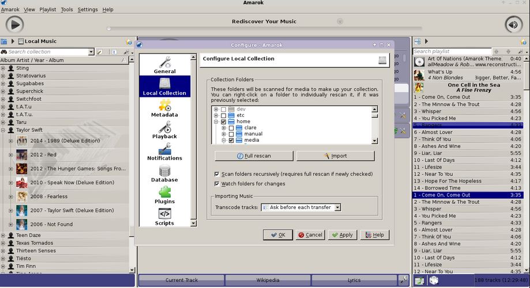Check the clare folder checkbox
530x288 pixels.
pos(231,128)
